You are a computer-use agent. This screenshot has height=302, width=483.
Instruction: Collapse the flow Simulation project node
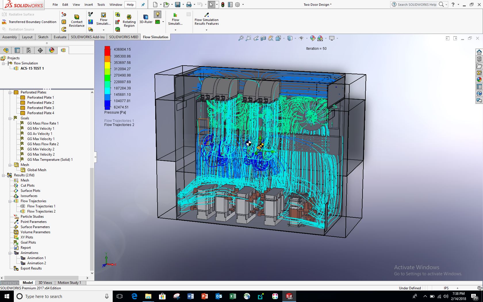click(3, 64)
